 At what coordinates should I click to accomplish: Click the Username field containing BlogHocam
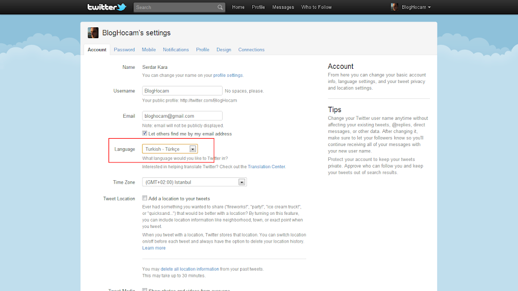[182, 90]
